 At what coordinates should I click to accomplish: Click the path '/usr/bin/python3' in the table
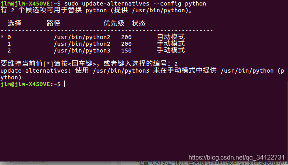click(x=82, y=51)
